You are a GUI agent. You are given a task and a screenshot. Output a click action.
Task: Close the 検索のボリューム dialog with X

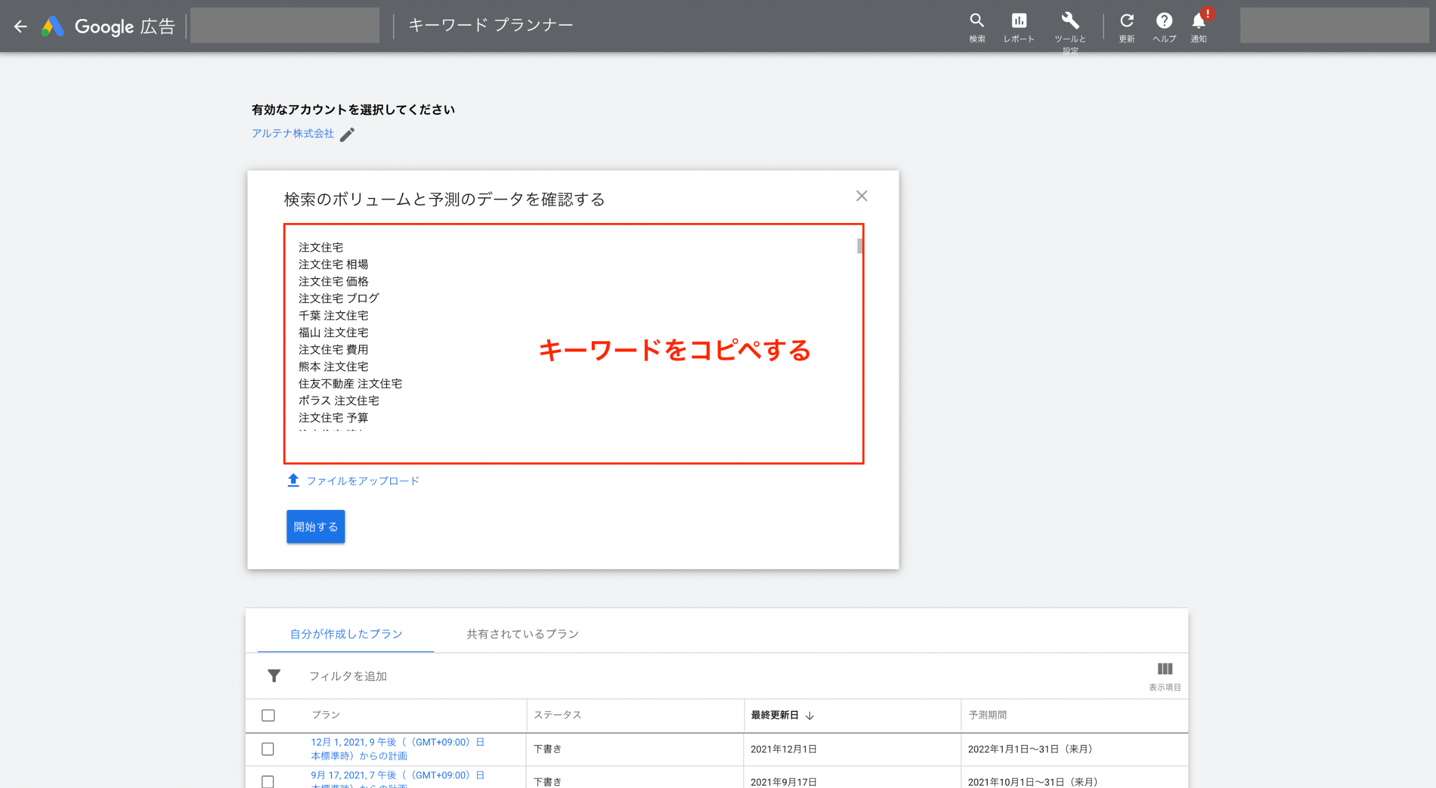(x=862, y=196)
